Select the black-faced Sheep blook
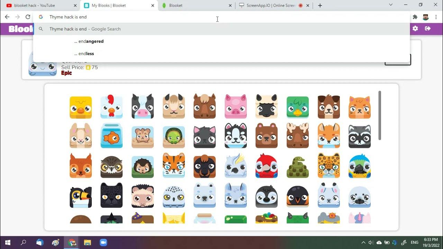This screenshot has width=443, height=249. [266, 106]
